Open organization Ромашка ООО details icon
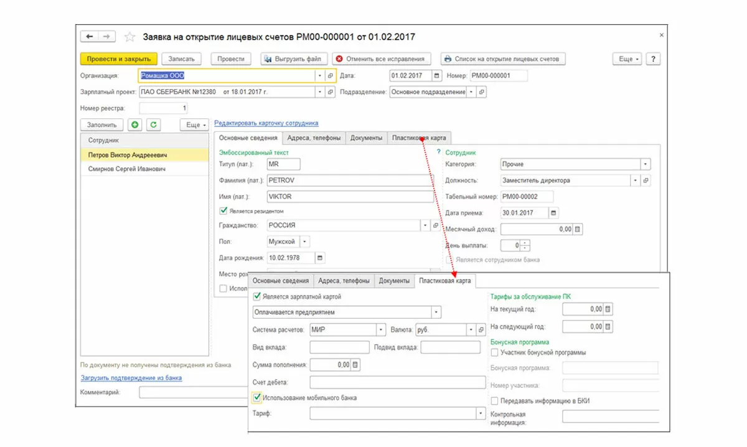This screenshot has height=447, width=747. tap(331, 76)
